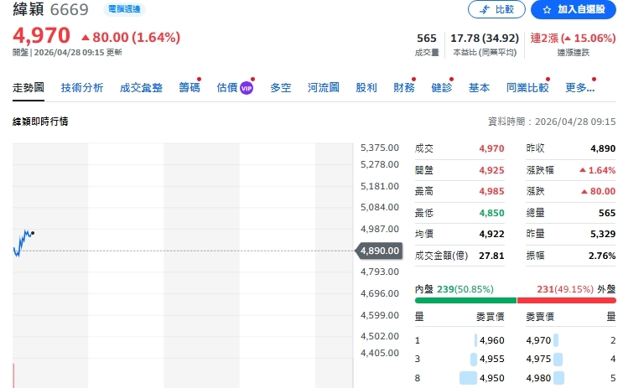This screenshot has width=623, height=388.
Task: Click the ask price 4,980
Action: coord(538,378)
